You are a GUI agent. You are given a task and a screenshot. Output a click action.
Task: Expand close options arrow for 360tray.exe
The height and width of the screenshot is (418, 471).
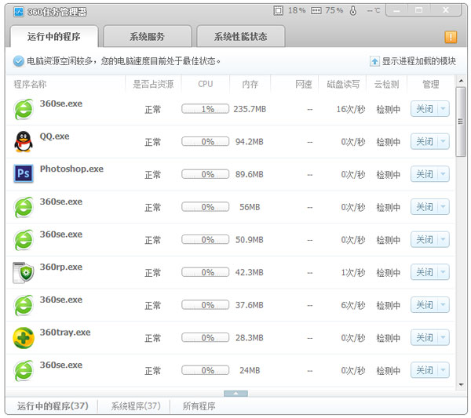point(444,337)
